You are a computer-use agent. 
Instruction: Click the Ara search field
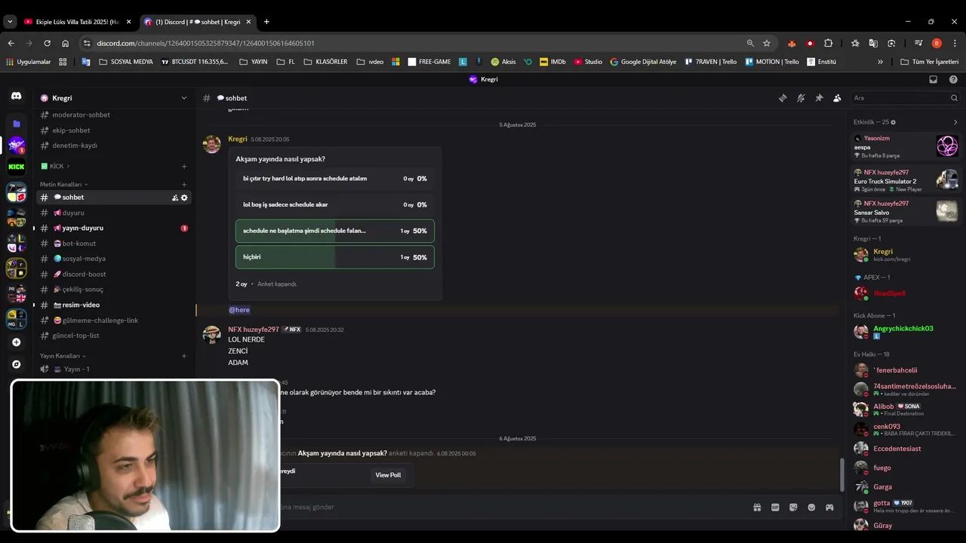click(x=904, y=98)
